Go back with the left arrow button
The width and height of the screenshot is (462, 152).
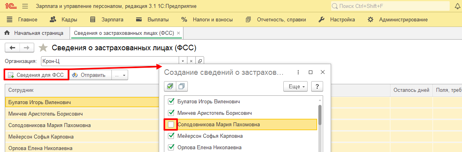(x=12, y=48)
